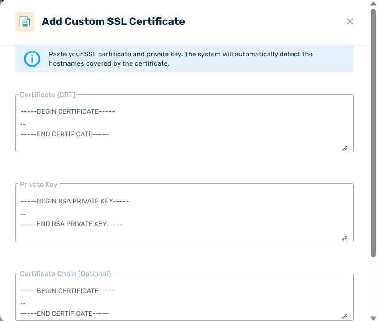Click the vertical scrollbar thumb
This screenshot has height=321, width=377.
373,133
